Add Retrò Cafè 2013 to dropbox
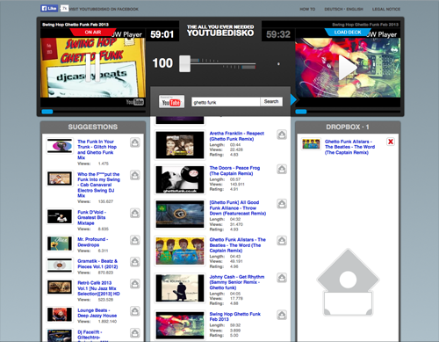This screenshot has height=342, width=439. coord(135,284)
